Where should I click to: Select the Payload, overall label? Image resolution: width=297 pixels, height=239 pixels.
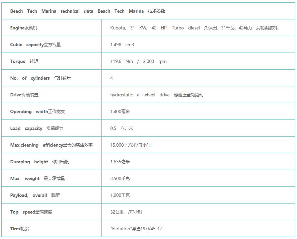pyautogui.click(x=35, y=195)
